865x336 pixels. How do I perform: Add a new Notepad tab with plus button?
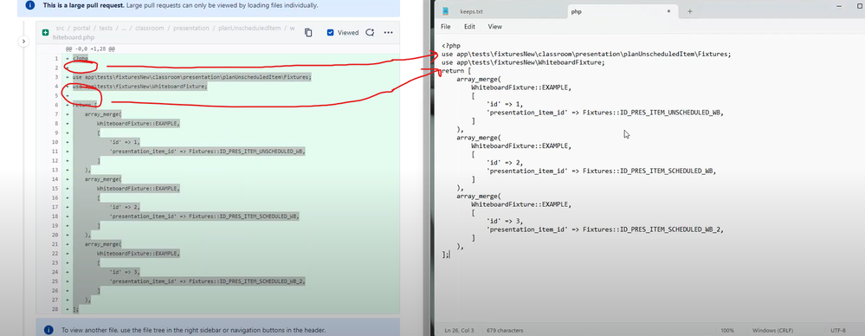pos(689,11)
